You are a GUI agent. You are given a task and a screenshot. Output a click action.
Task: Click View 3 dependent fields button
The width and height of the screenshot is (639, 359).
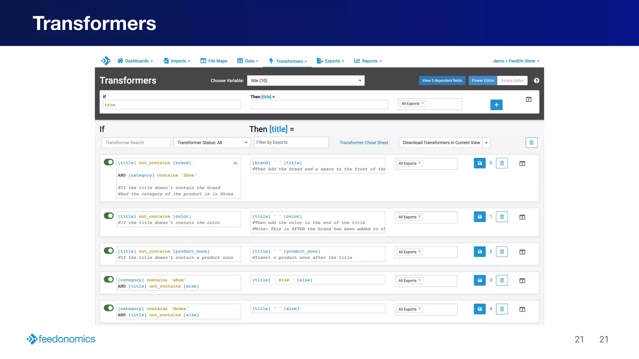tap(442, 81)
